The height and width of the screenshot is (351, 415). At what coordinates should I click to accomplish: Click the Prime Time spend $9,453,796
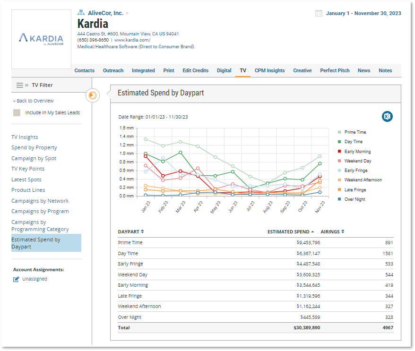[x=308, y=242]
